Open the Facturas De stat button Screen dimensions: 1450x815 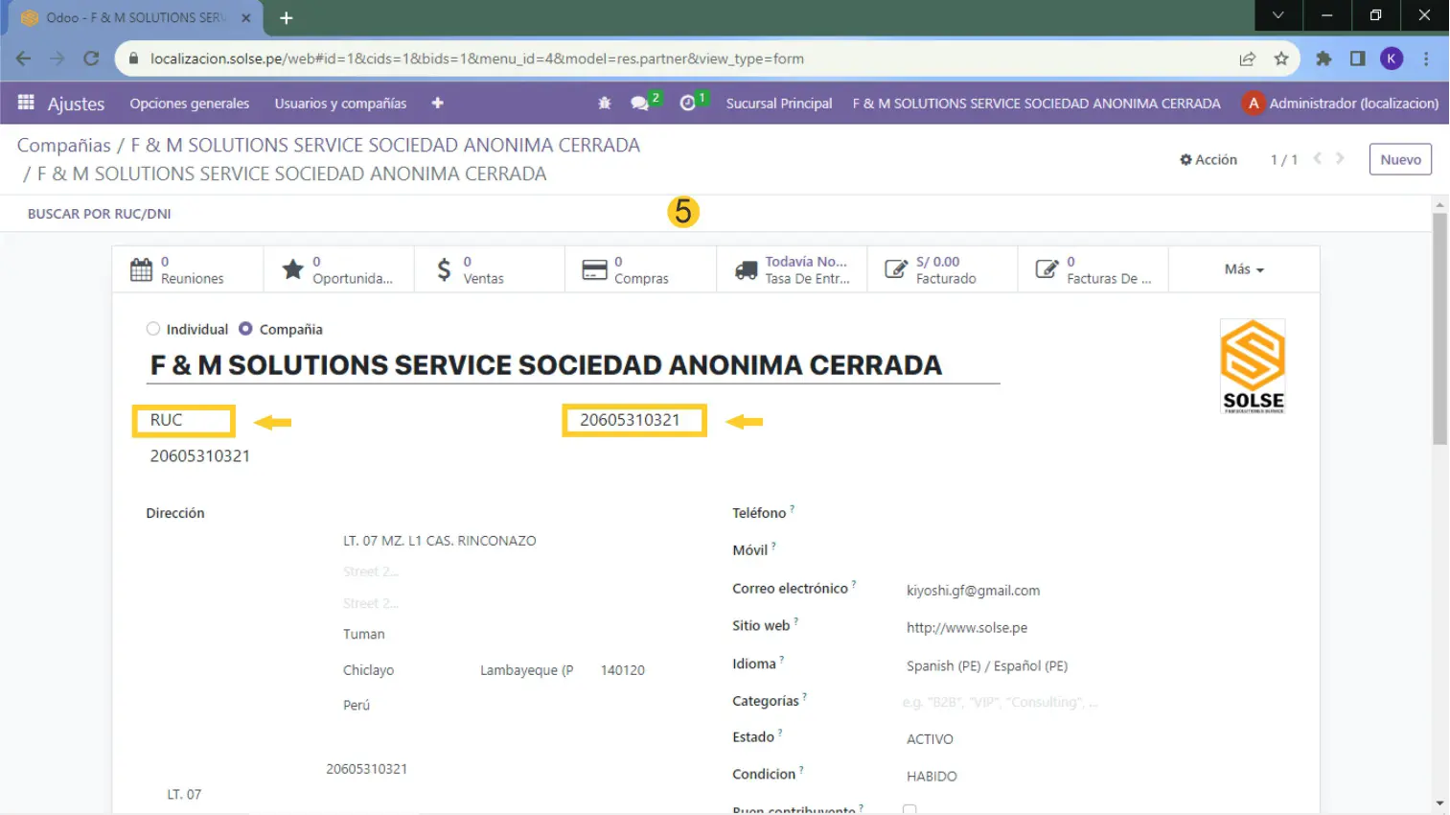1093,269
